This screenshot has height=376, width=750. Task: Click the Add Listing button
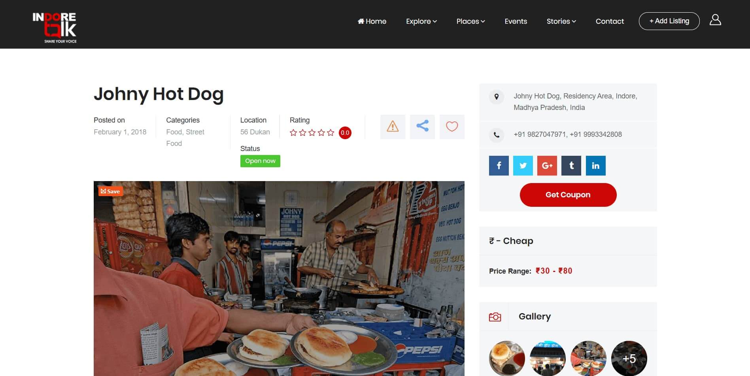[669, 21]
